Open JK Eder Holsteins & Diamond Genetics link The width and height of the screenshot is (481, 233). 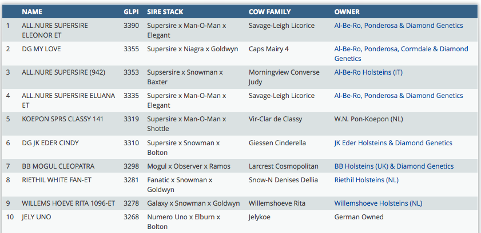tap(393, 143)
